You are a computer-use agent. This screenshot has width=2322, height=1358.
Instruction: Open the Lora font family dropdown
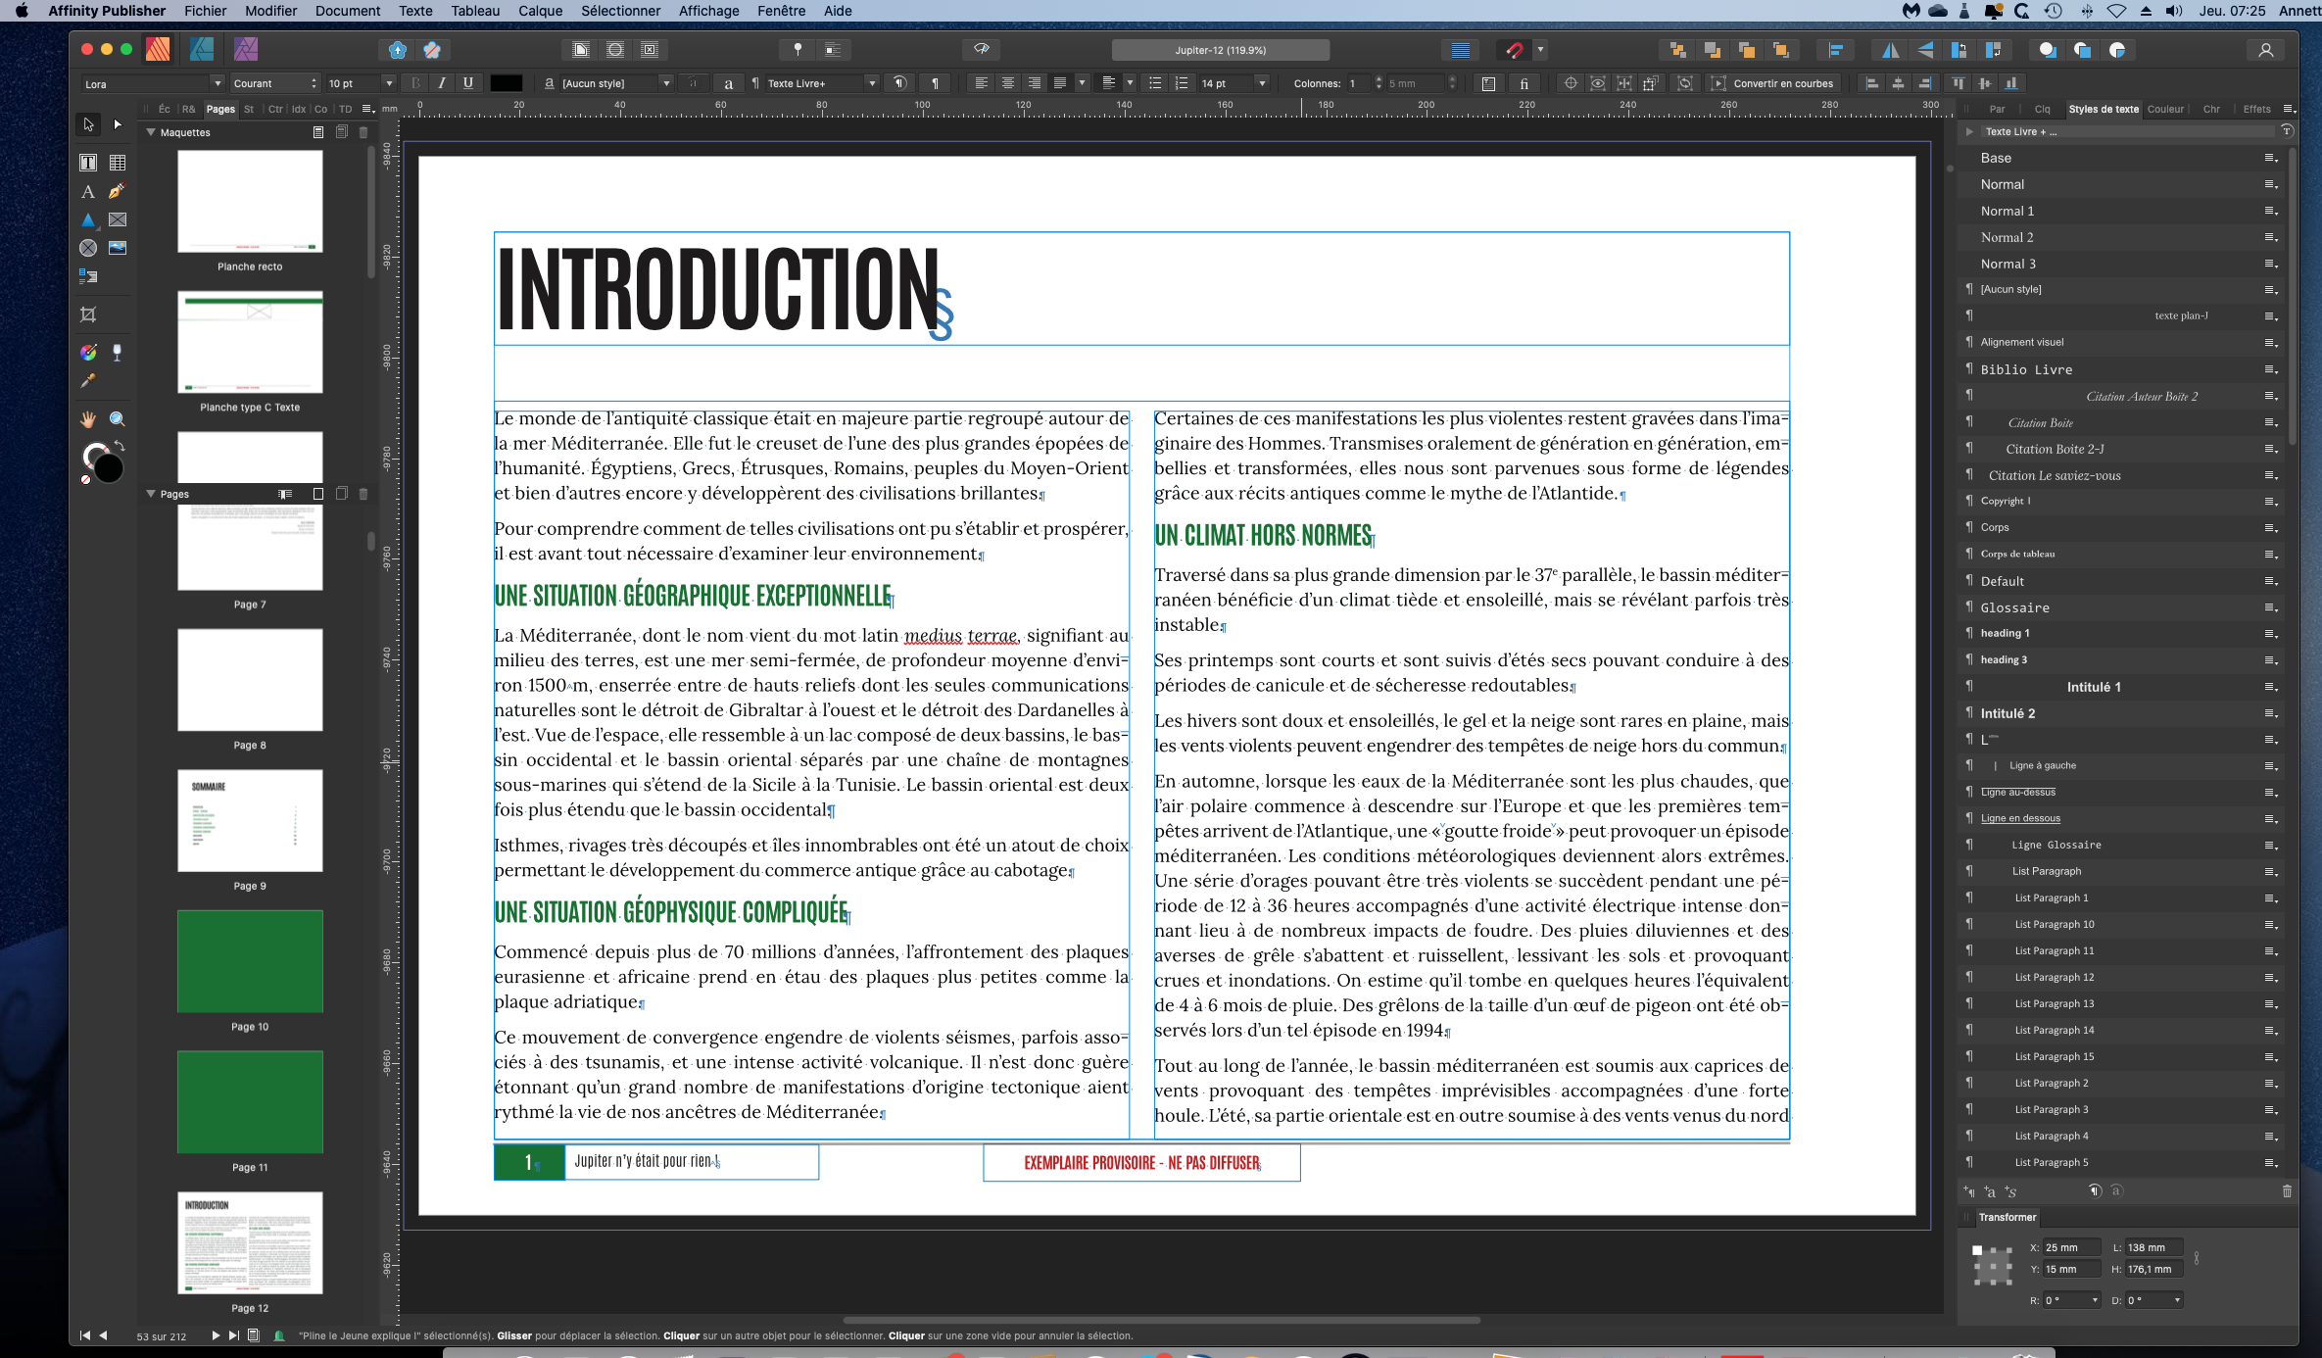(x=216, y=83)
